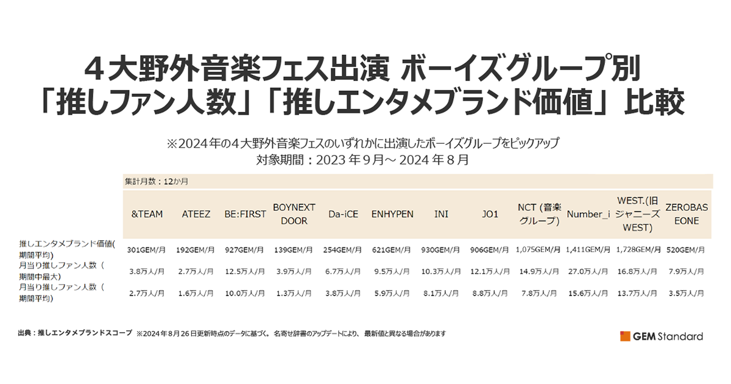
Task: Select the 'ATEEZ' column header
Action: coord(196,214)
